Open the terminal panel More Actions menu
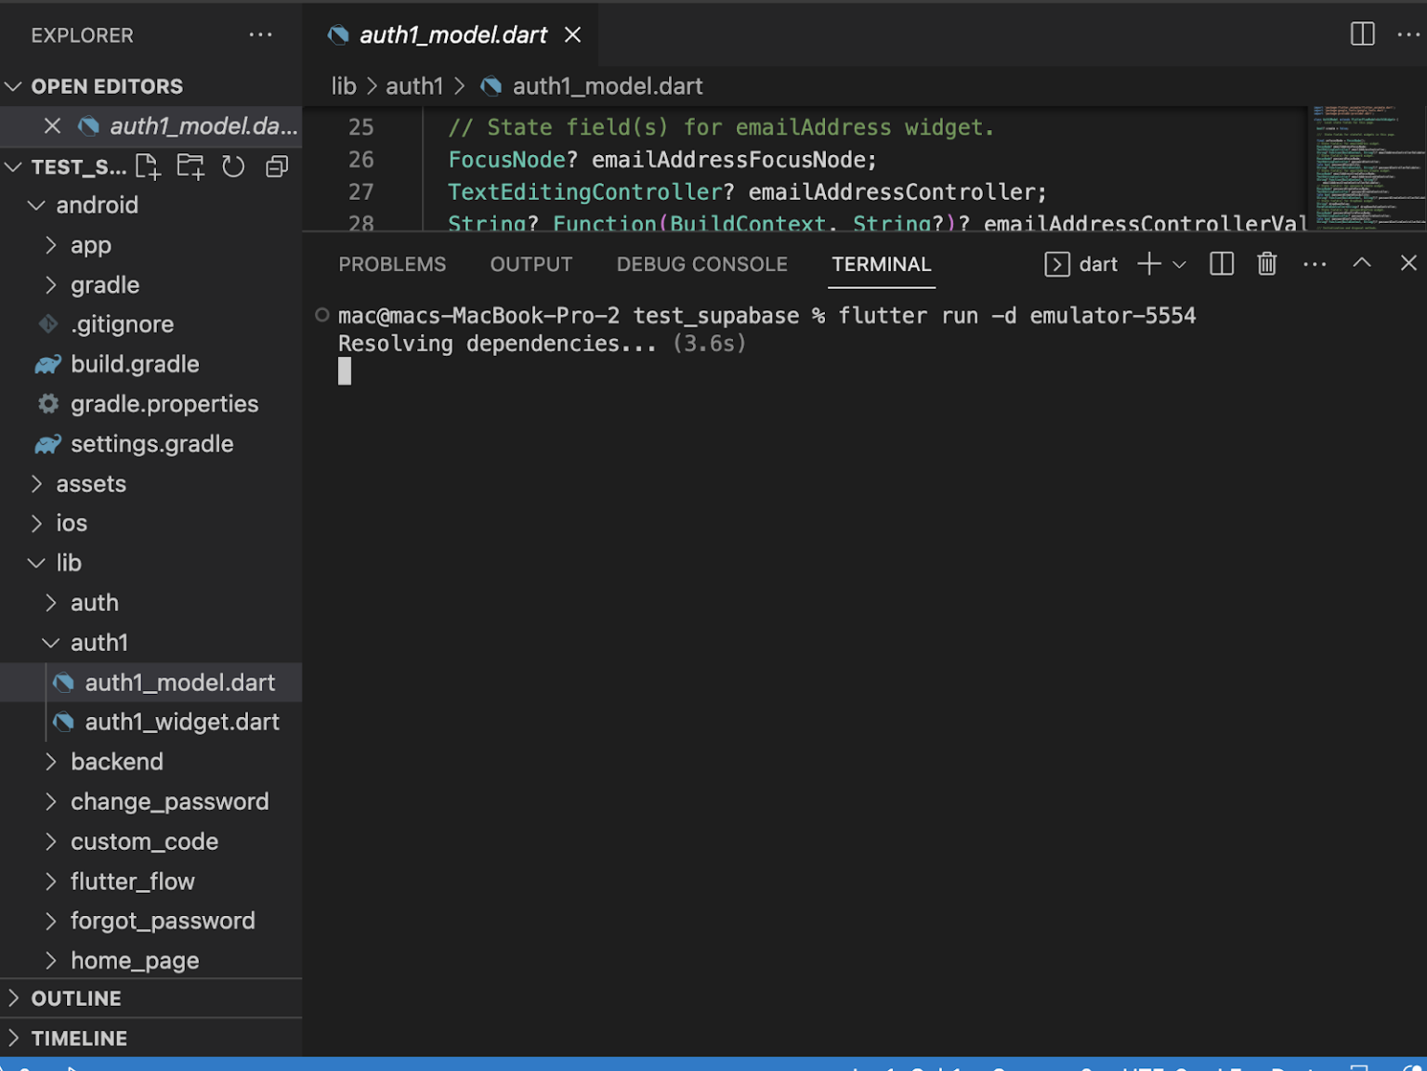The width and height of the screenshot is (1427, 1071). point(1314,264)
